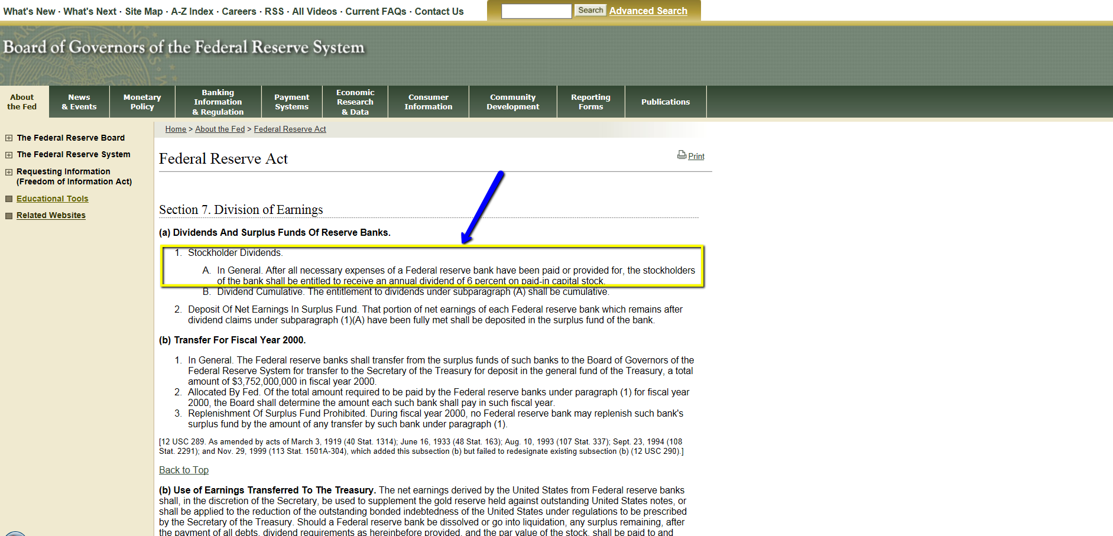The image size is (1113, 536).
Task: Open the A-Z Index link
Action: pos(192,11)
